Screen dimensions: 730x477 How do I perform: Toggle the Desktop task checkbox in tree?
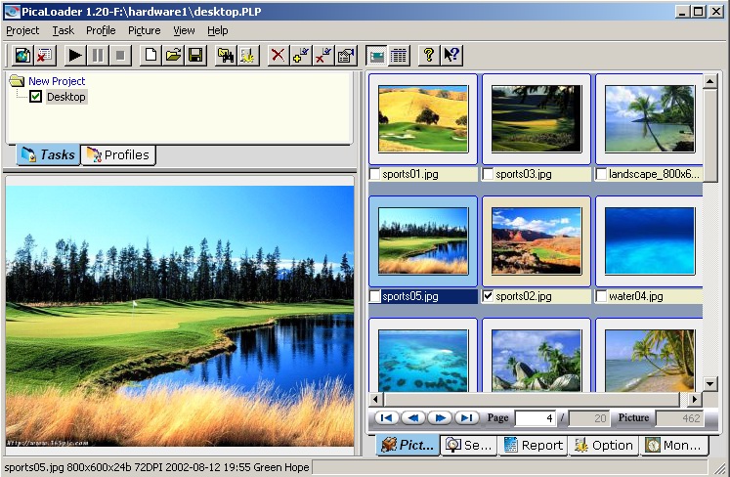pyautogui.click(x=36, y=97)
